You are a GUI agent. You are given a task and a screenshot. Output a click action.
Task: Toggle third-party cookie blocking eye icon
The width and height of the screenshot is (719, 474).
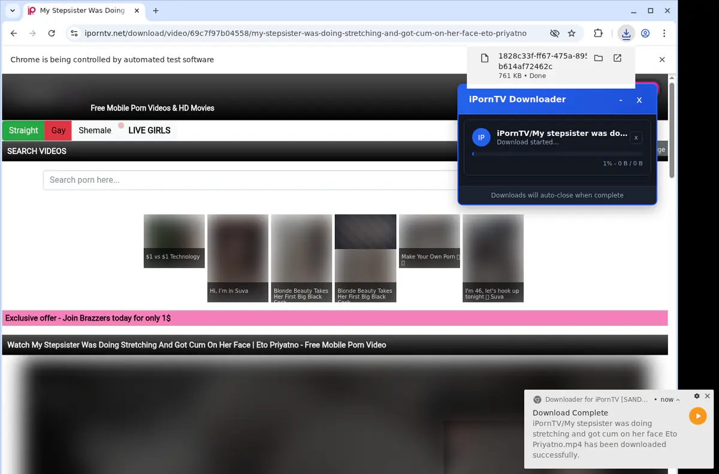pyautogui.click(x=555, y=34)
